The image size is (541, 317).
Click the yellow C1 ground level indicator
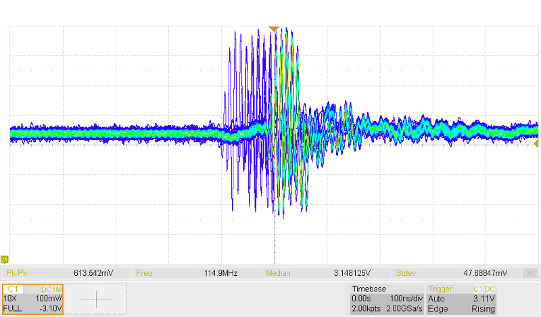click(4, 259)
